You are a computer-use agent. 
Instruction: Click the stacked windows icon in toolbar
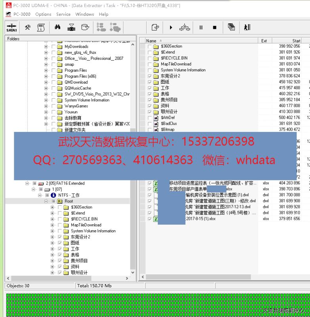point(231,27)
